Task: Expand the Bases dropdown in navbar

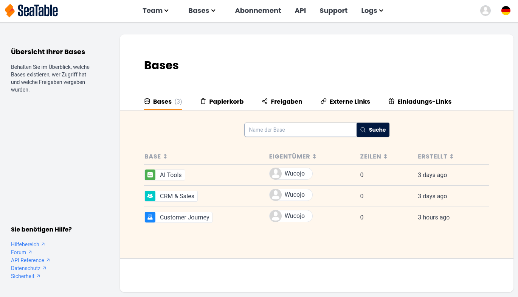Action: [202, 11]
